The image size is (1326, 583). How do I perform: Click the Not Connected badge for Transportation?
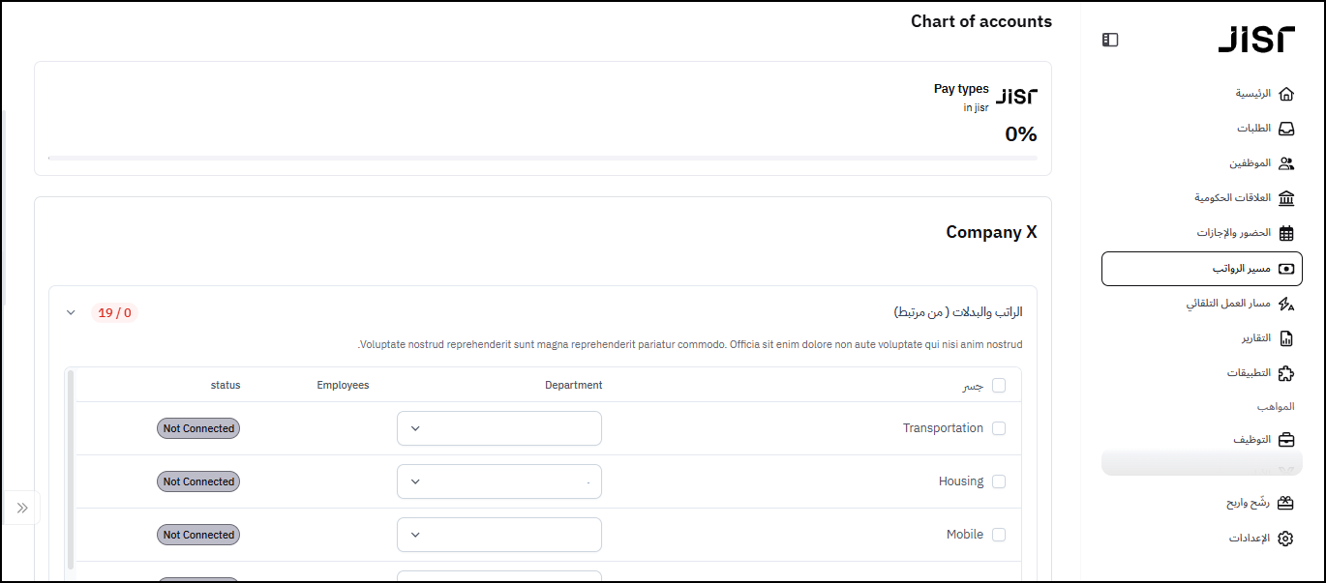pos(198,428)
